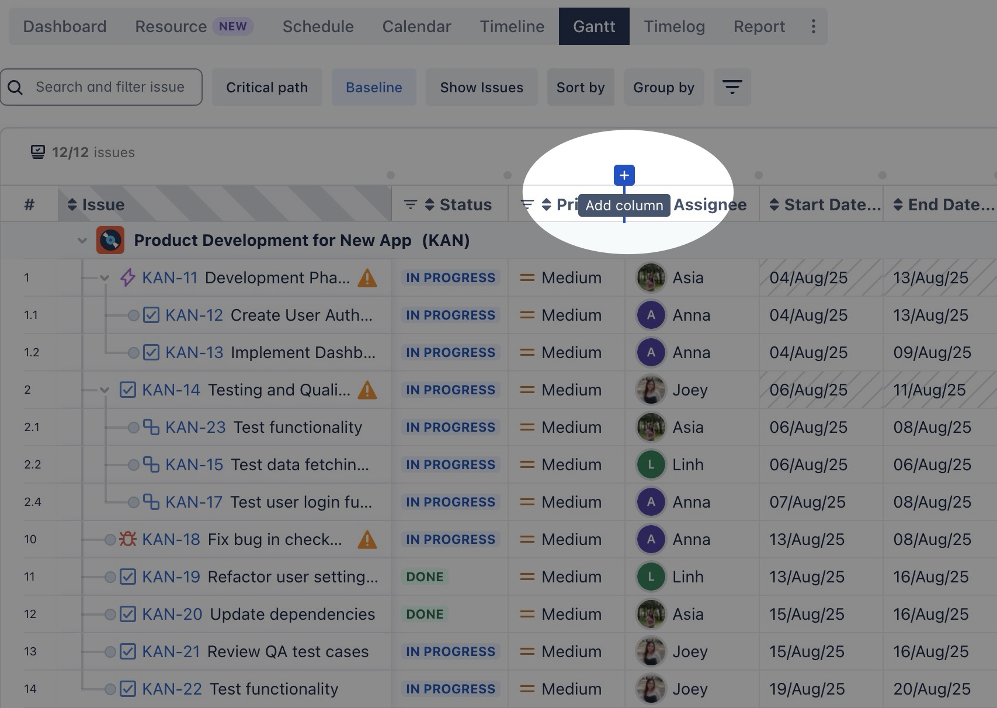Click the bug icon for KAN-18

127,539
